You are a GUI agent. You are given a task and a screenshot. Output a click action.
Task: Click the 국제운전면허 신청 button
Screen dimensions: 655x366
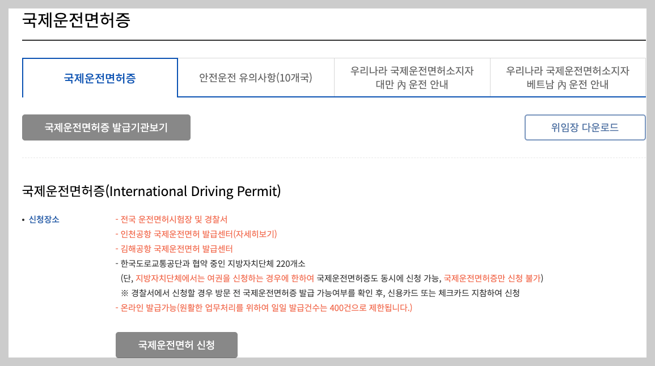click(176, 344)
